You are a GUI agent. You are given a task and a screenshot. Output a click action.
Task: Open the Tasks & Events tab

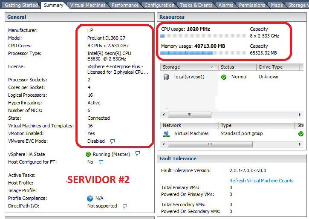(196, 5)
